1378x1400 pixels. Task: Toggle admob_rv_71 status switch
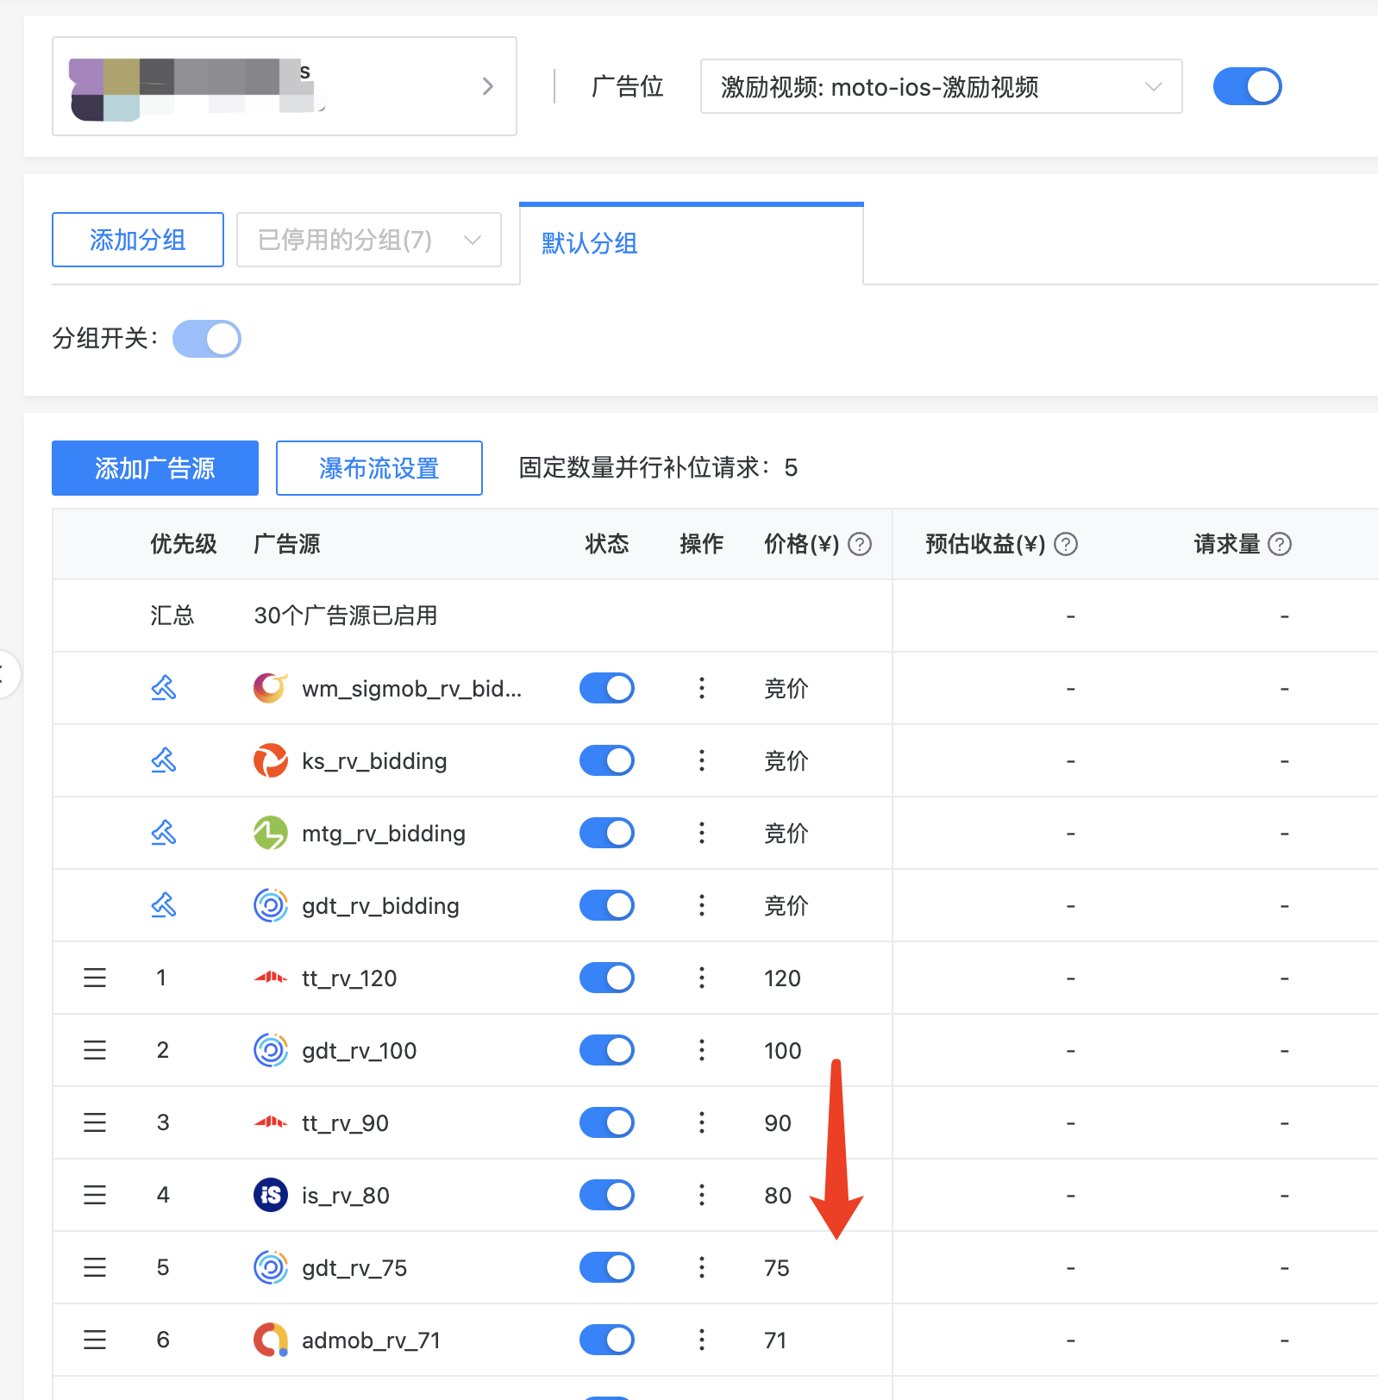(607, 1340)
